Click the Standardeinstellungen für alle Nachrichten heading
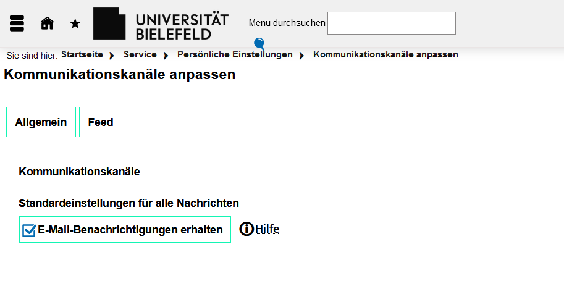This screenshot has height=307, width=564. (128, 203)
